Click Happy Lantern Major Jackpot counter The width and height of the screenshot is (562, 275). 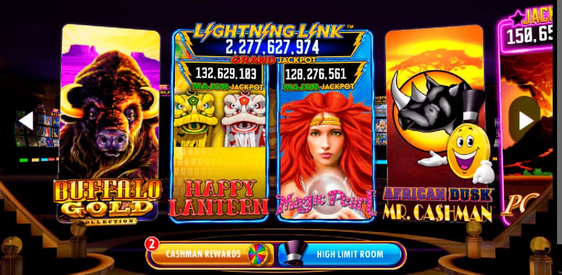[226, 74]
